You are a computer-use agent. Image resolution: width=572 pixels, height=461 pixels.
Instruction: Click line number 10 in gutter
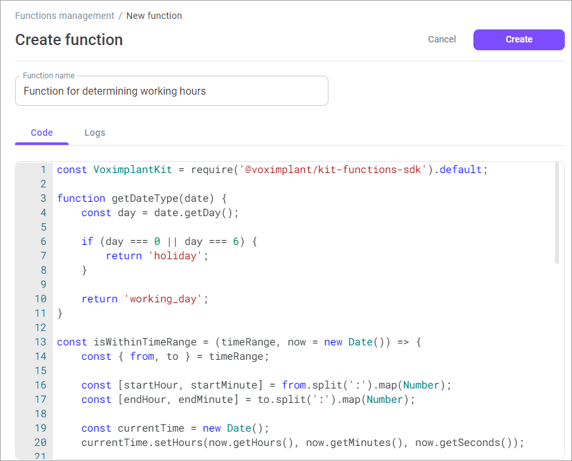40,299
